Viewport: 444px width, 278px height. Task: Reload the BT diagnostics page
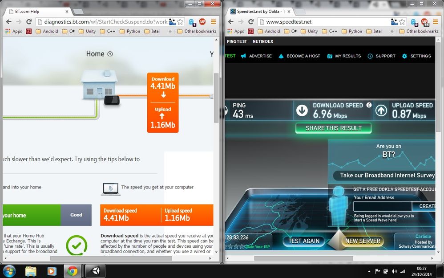28,22
